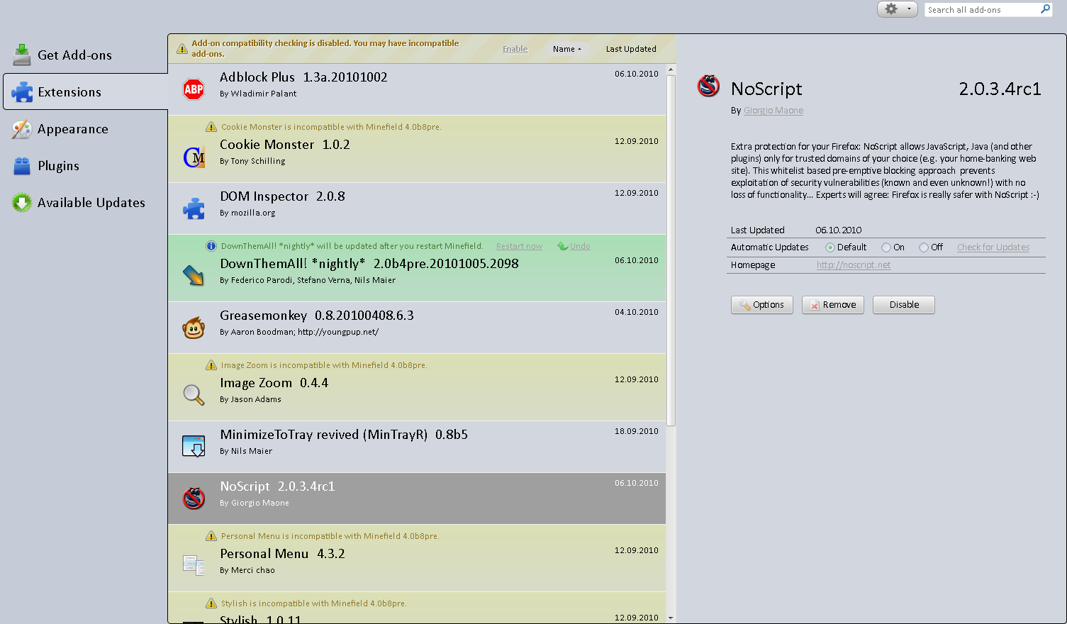1067x624 pixels.
Task: Click the Image Zoom magnifier icon
Action: coord(194,395)
